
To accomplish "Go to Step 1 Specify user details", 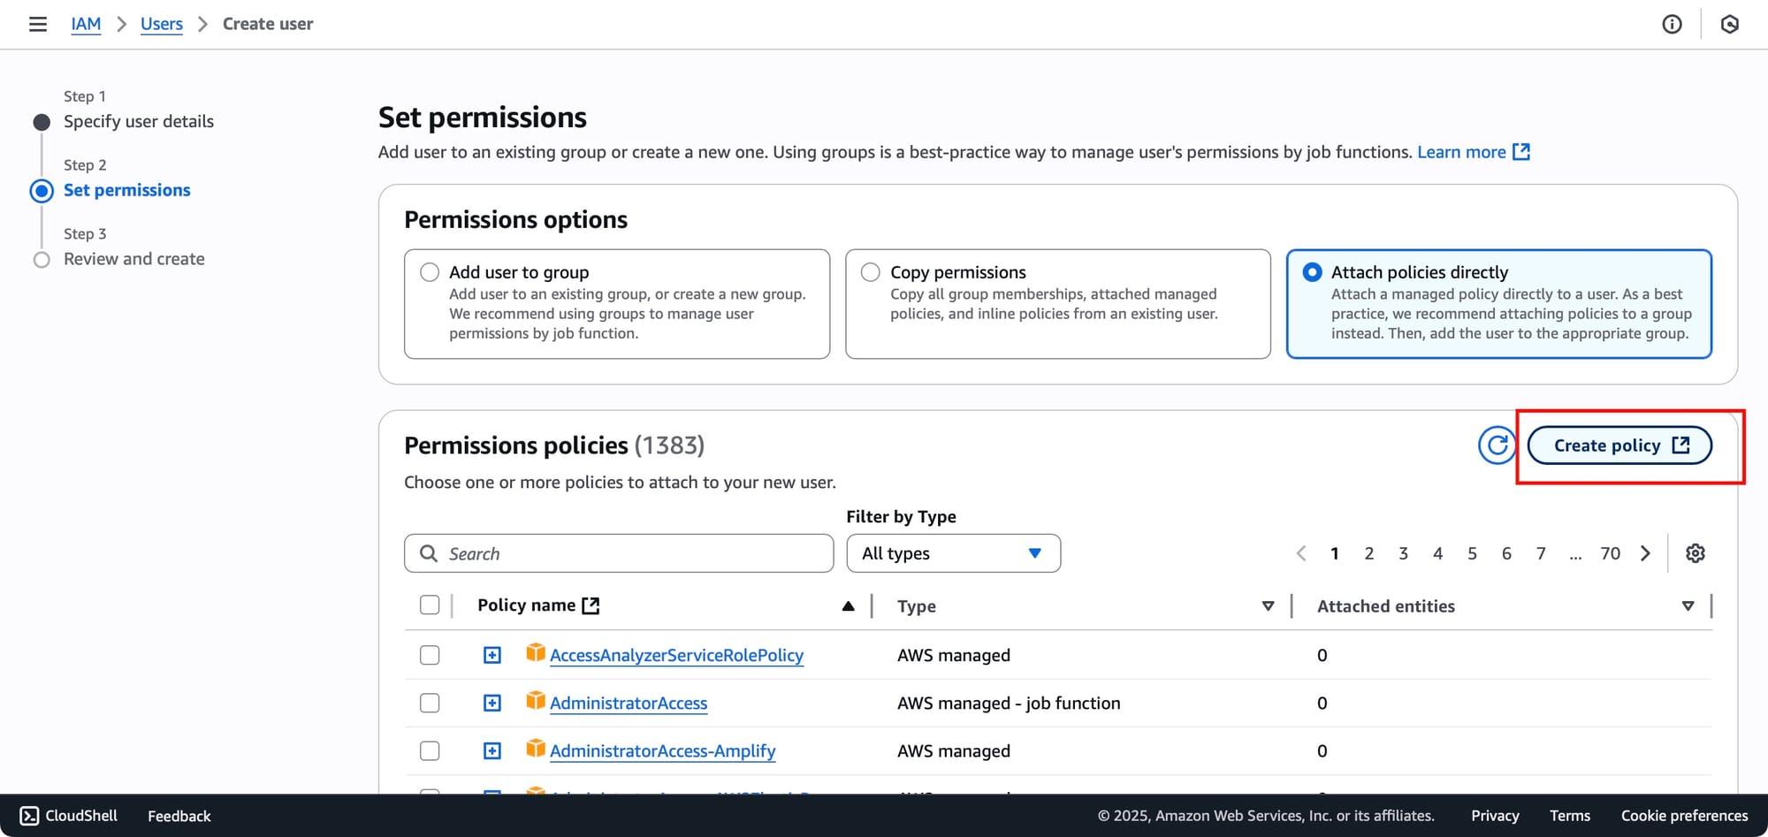I will 139,121.
